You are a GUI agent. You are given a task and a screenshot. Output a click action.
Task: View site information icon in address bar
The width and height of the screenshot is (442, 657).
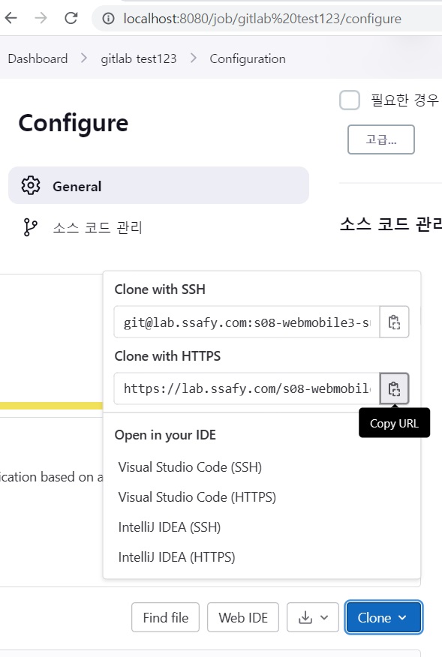pyautogui.click(x=108, y=19)
